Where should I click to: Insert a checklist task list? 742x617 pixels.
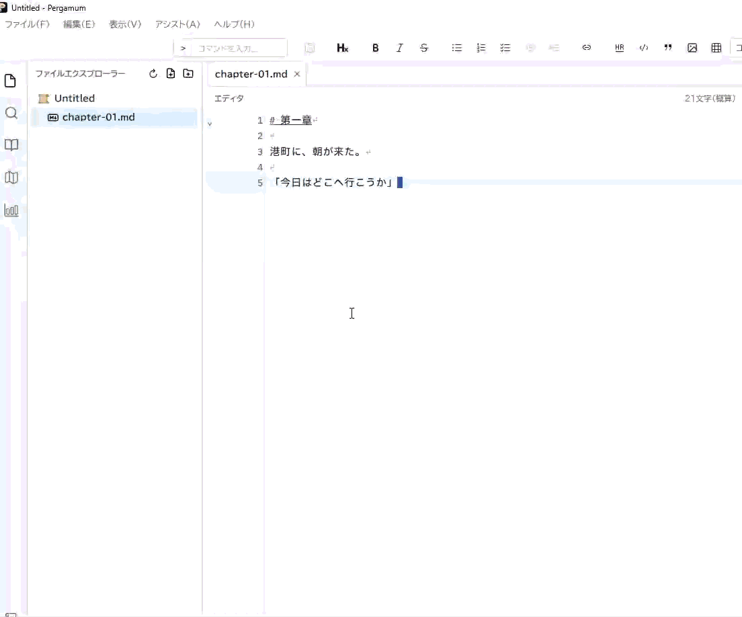505,48
